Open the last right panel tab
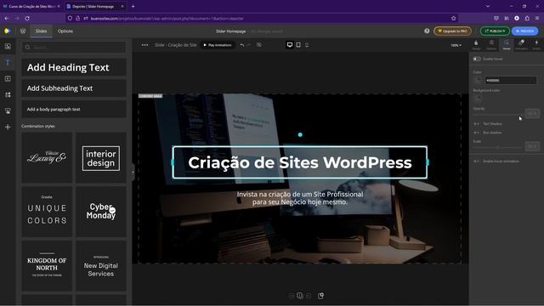The height and width of the screenshot is (306, 544). 536,44
